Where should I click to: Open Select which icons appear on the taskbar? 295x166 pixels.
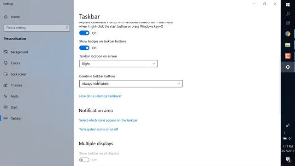point(108,120)
